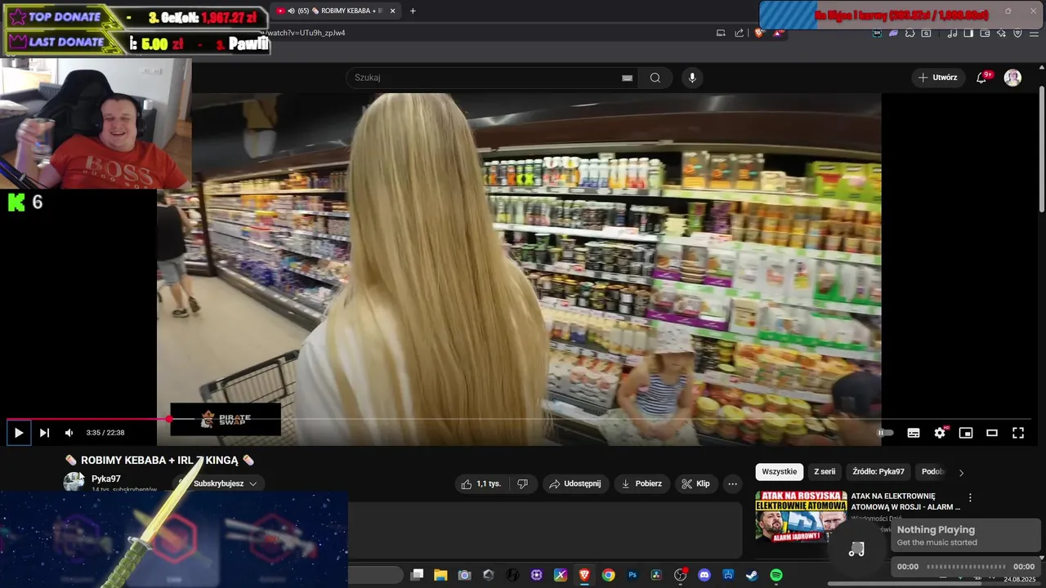Open media control music-note icon
The height and width of the screenshot is (588, 1046).
952,33
